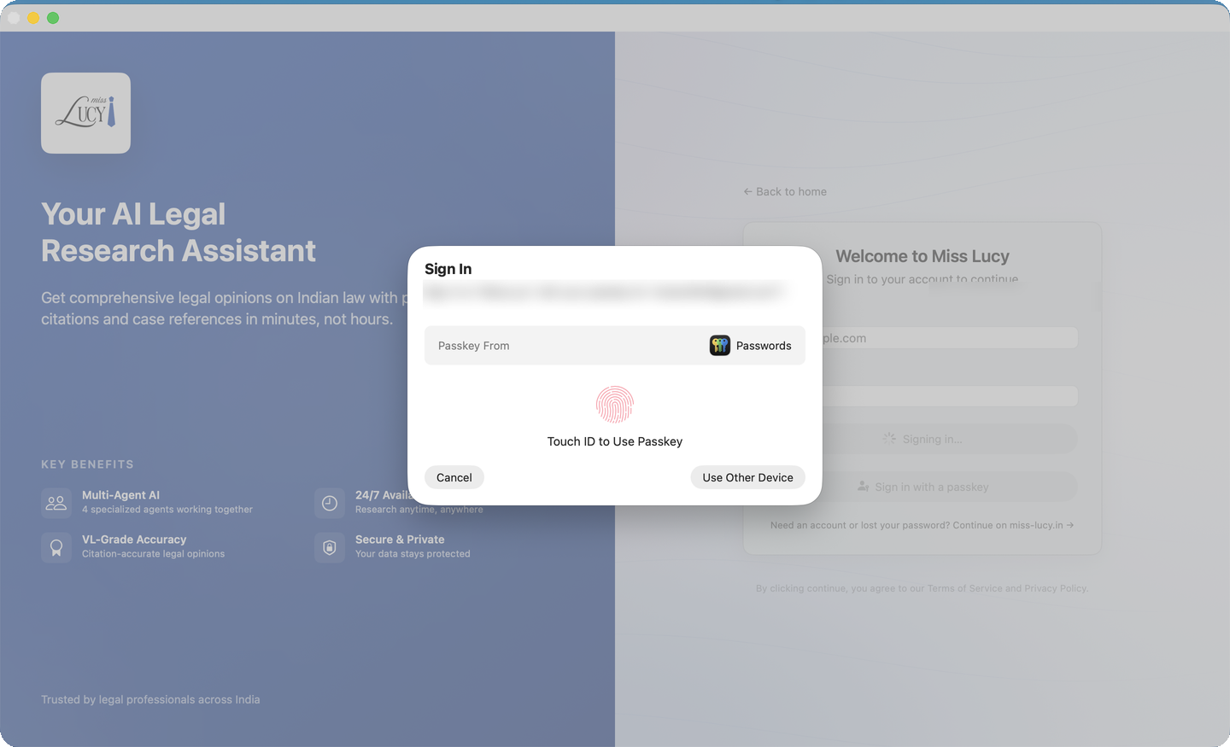Choose Use Other Device
The image size is (1230, 747).
747,477
